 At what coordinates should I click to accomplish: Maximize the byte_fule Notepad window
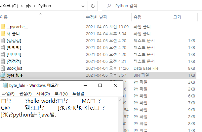[x=100, y=85]
